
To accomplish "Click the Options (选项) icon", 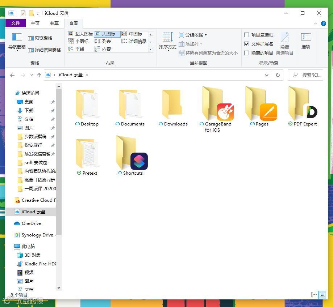I will [306, 37].
